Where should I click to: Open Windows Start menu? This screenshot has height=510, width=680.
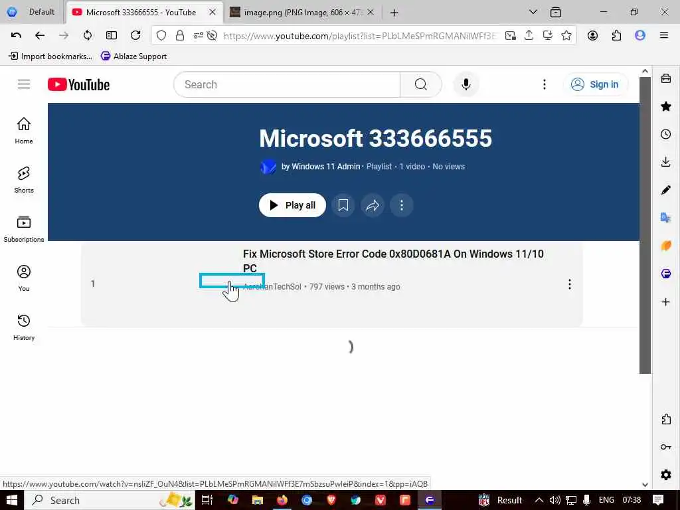point(11,500)
